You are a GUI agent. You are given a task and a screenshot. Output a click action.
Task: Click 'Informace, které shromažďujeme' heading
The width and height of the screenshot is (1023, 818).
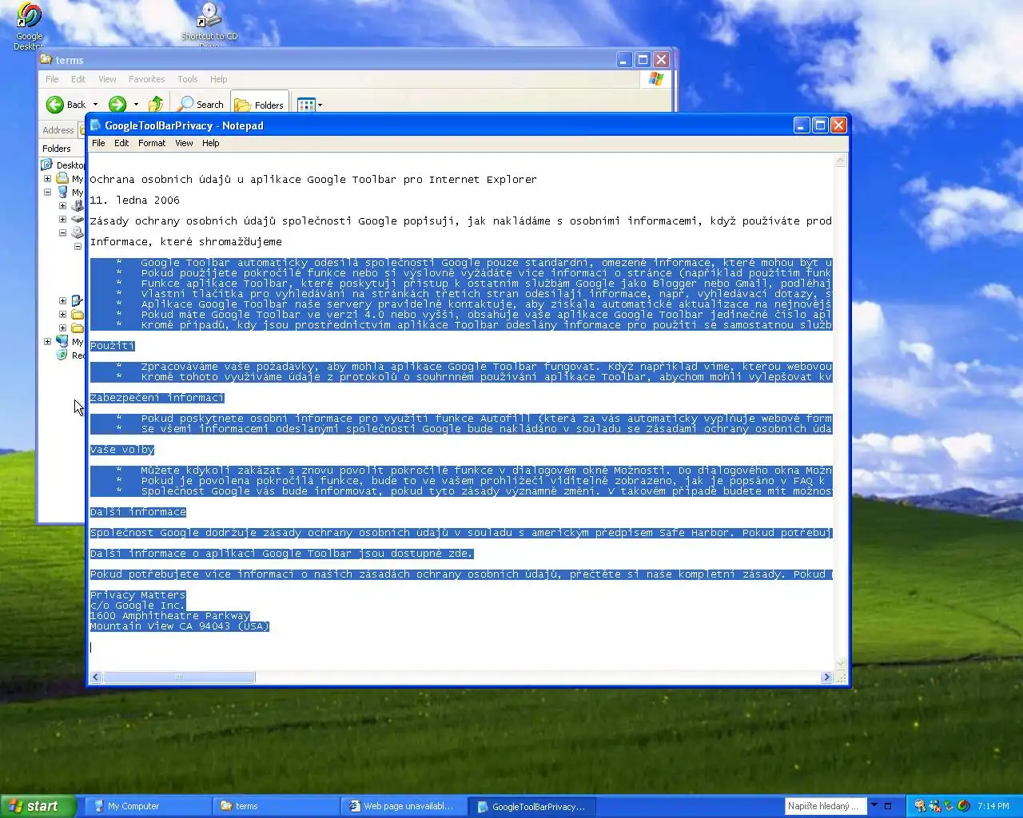[185, 242]
